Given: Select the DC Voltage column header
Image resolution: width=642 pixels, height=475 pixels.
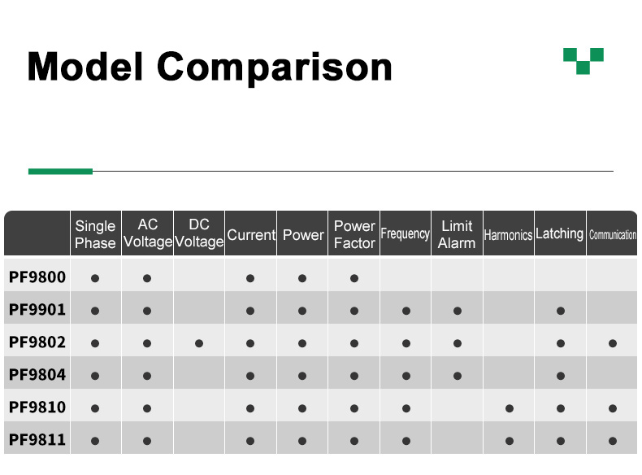Looking at the screenshot, I should pos(199,233).
